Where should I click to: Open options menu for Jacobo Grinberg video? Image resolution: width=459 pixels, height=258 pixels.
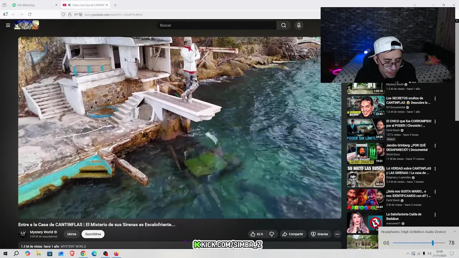(x=435, y=146)
